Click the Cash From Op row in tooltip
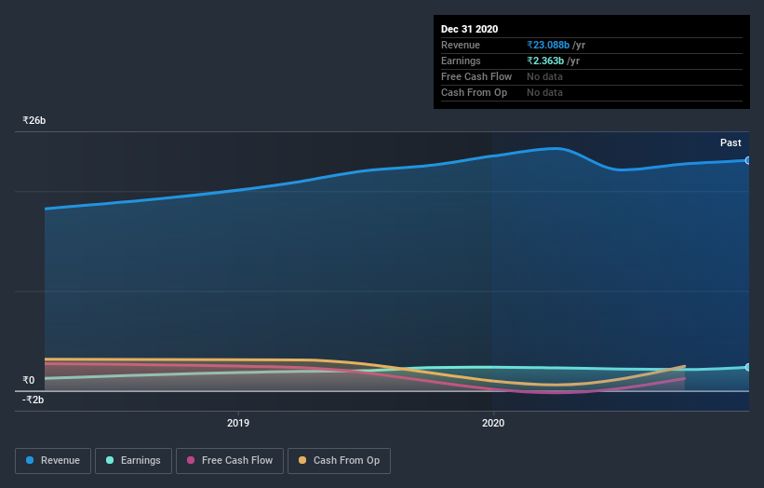Viewport: 764px width, 488px height. pos(592,92)
